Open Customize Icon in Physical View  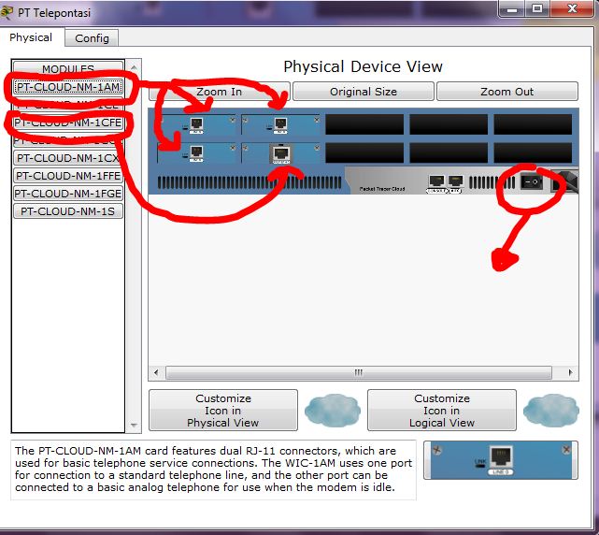[x=223, y=411]
